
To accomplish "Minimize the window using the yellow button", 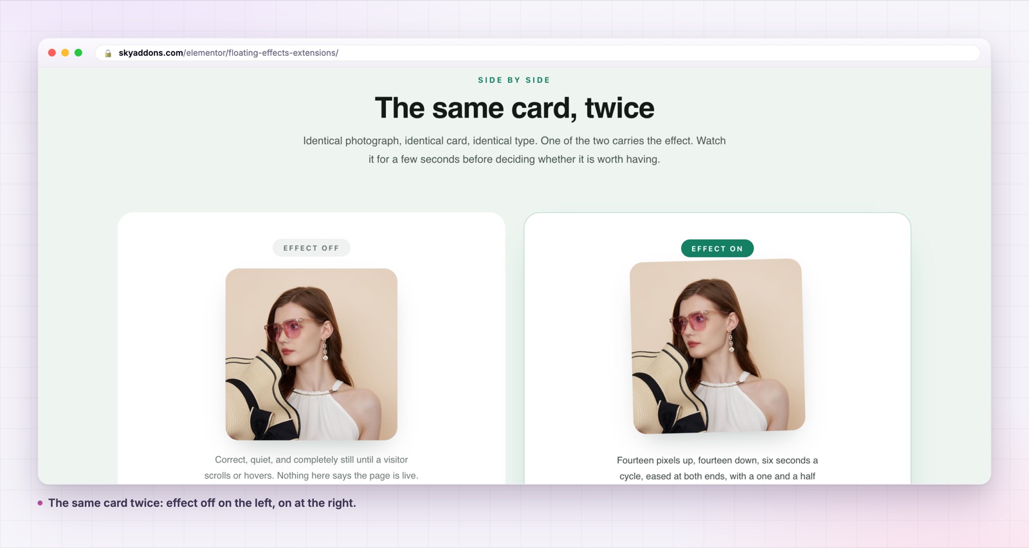I will [65, 53].
